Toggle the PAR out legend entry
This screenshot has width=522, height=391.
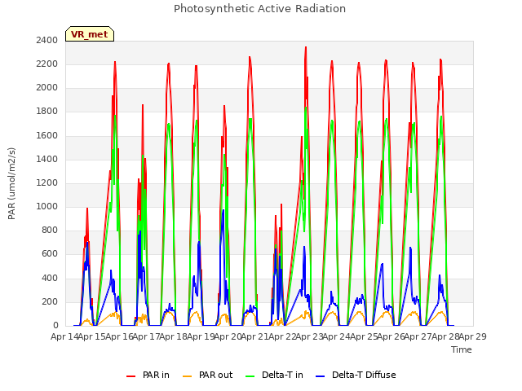[x=208, y=375]
